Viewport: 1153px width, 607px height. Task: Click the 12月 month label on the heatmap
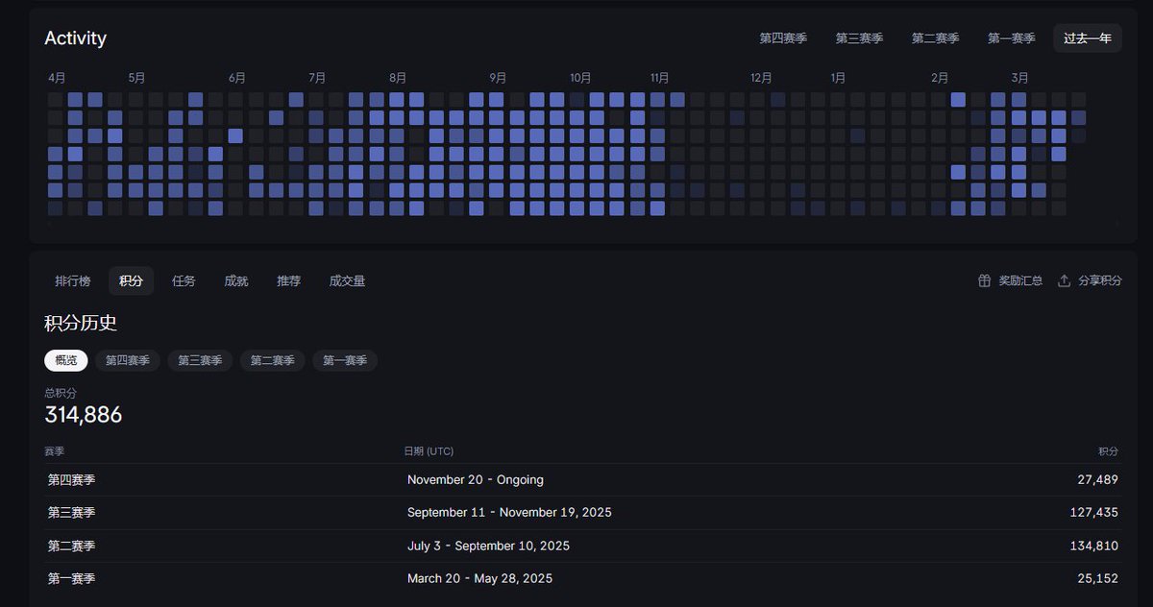click(761, 78)
